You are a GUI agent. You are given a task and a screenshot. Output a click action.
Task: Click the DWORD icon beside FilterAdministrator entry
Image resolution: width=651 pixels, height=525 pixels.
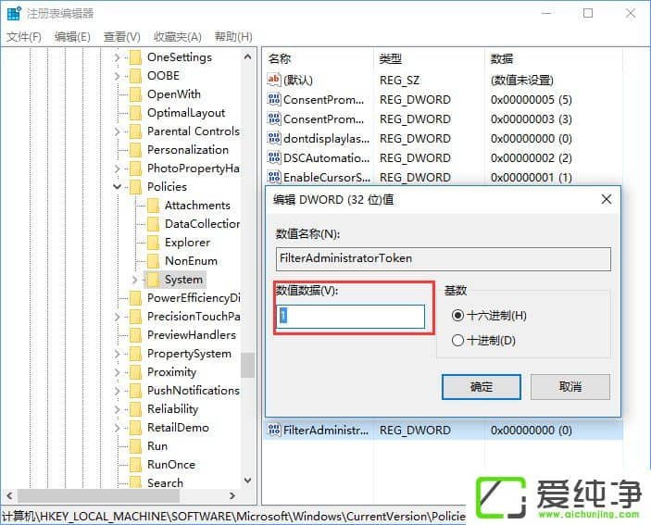coord(273,430)
